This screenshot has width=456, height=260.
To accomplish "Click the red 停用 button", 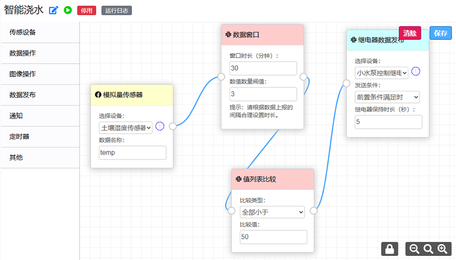I will click(x=87, y=11).
